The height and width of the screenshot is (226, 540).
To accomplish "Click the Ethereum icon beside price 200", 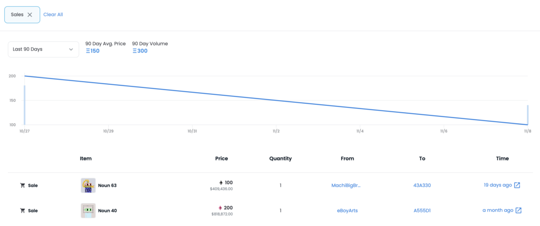I will (220, 208).
